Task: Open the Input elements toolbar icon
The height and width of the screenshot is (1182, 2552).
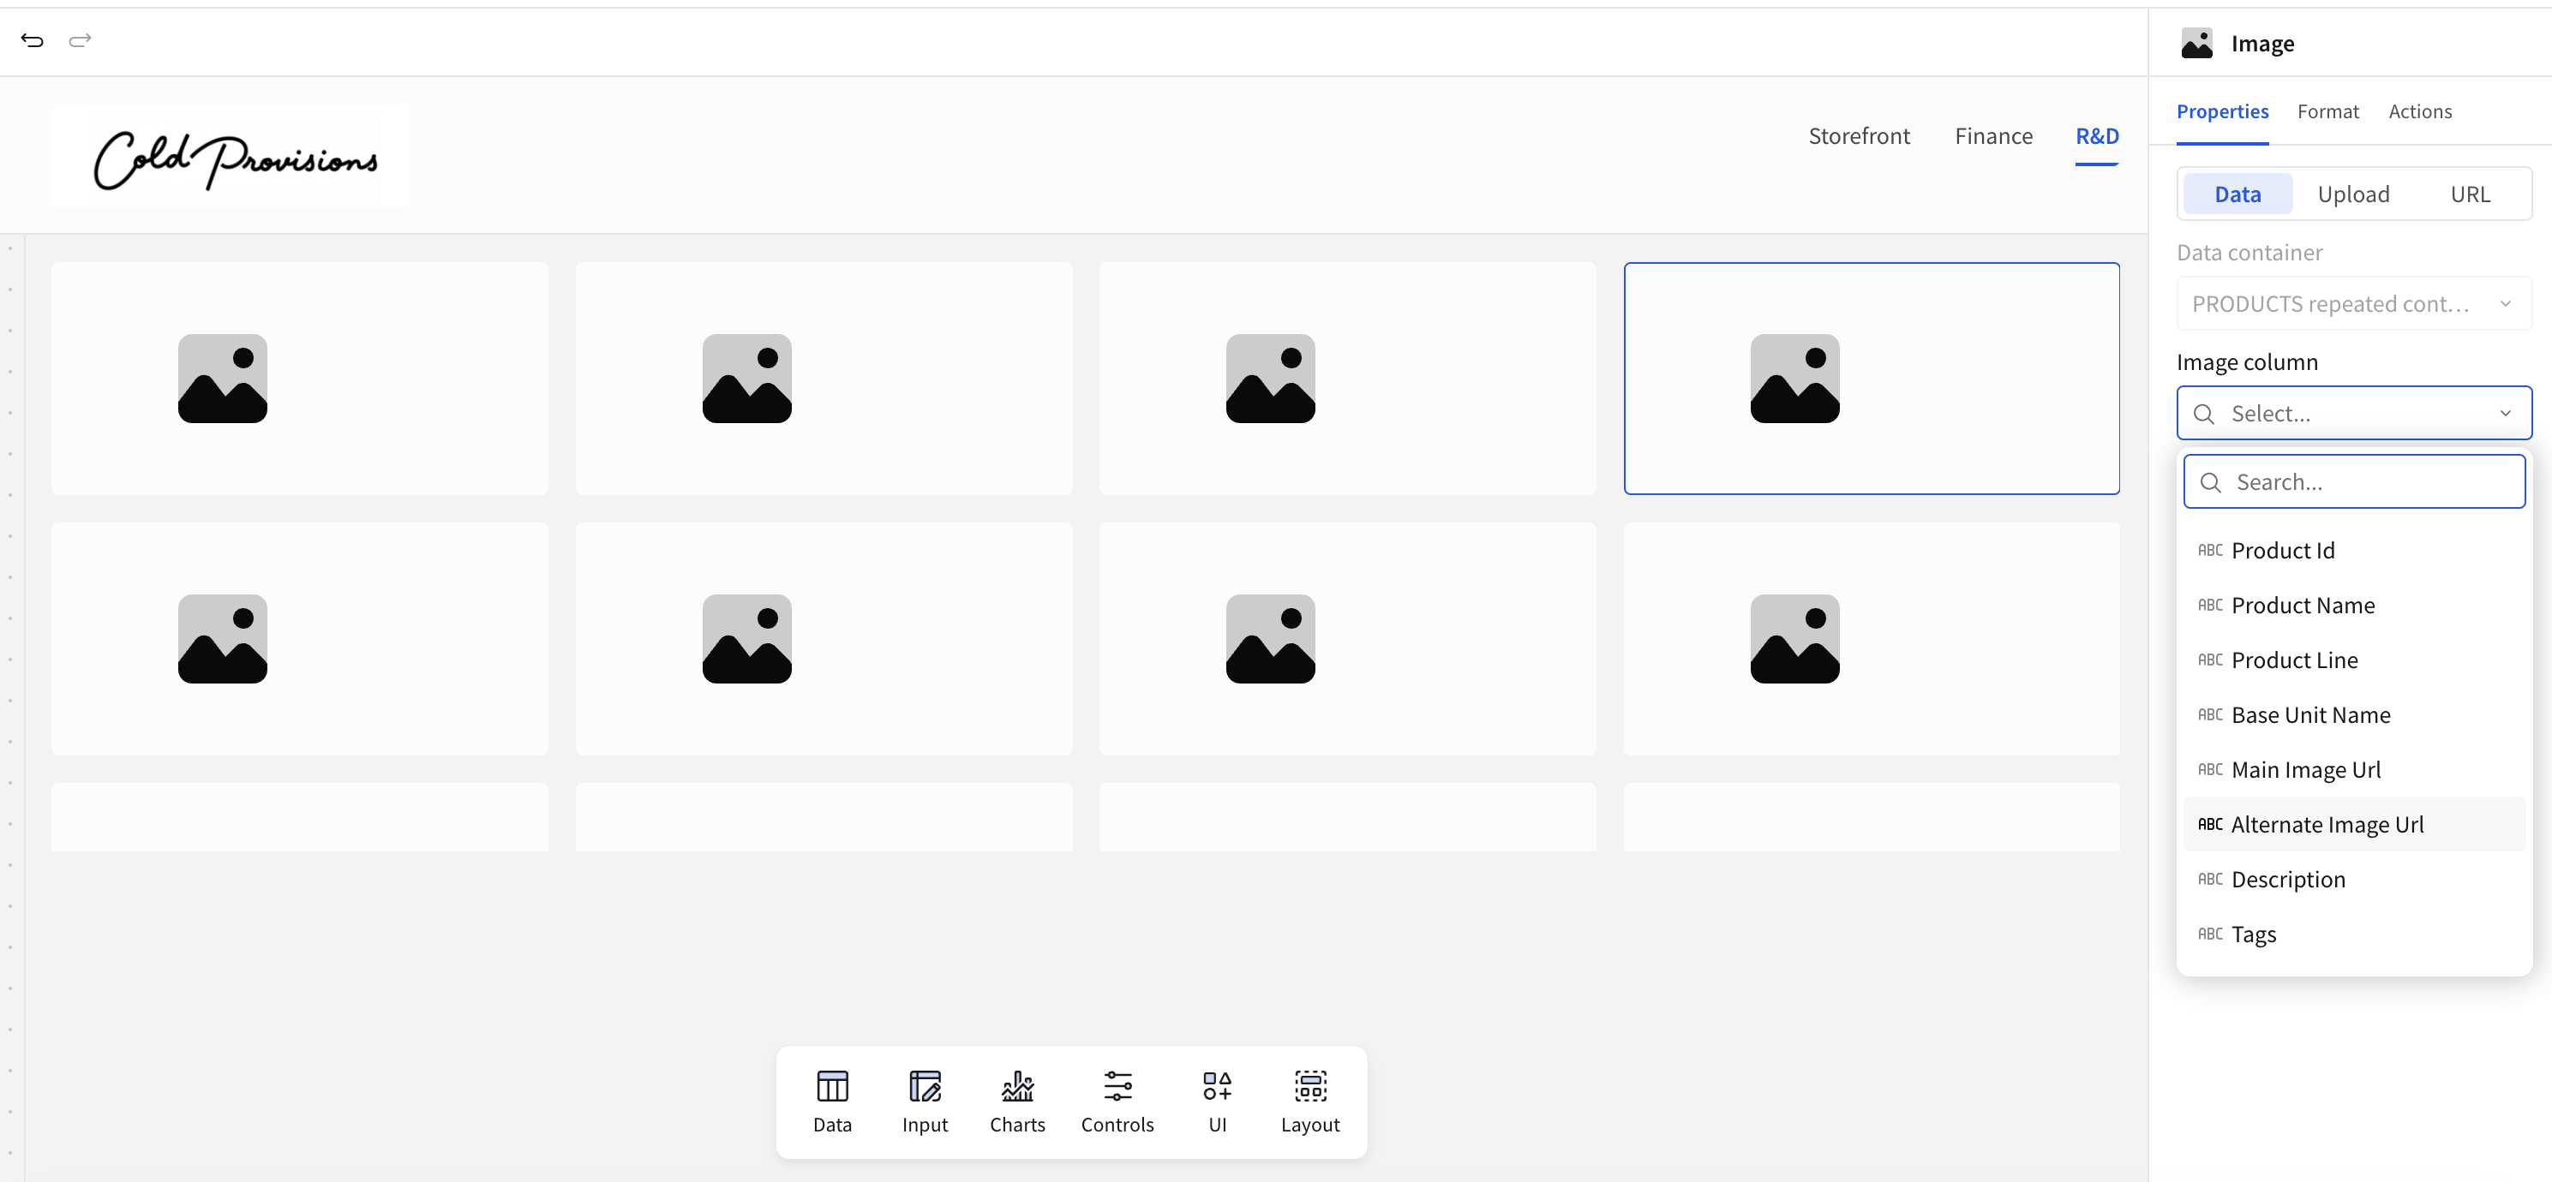Action: tap(923, 1101)
